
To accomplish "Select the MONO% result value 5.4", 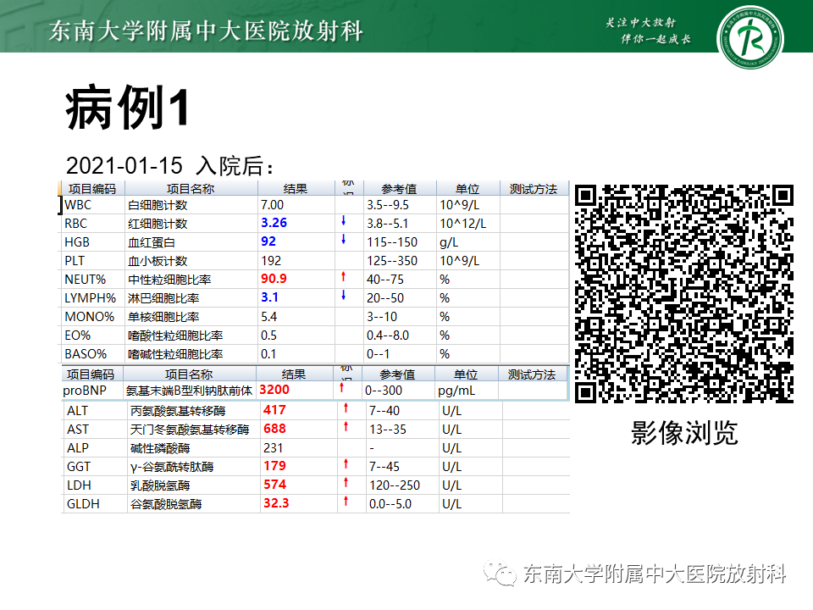I will 269,317.
